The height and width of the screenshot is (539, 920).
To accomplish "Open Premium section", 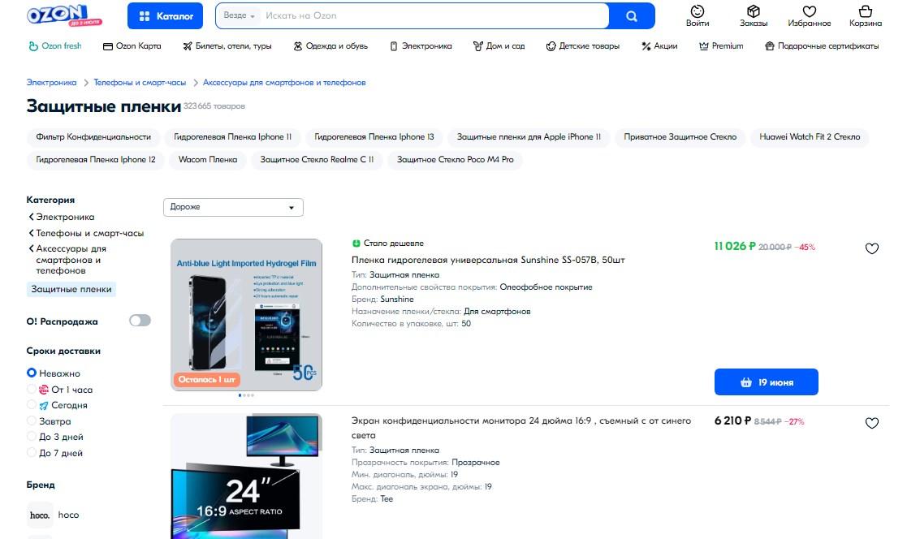I will click(721, 45).
